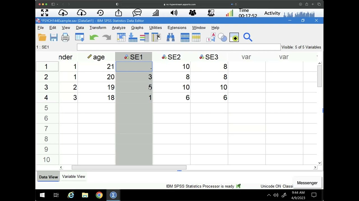The width and height of the screenshot is (359, 201).
Task: Open the Utilities menu
Action: click(155, 28)
